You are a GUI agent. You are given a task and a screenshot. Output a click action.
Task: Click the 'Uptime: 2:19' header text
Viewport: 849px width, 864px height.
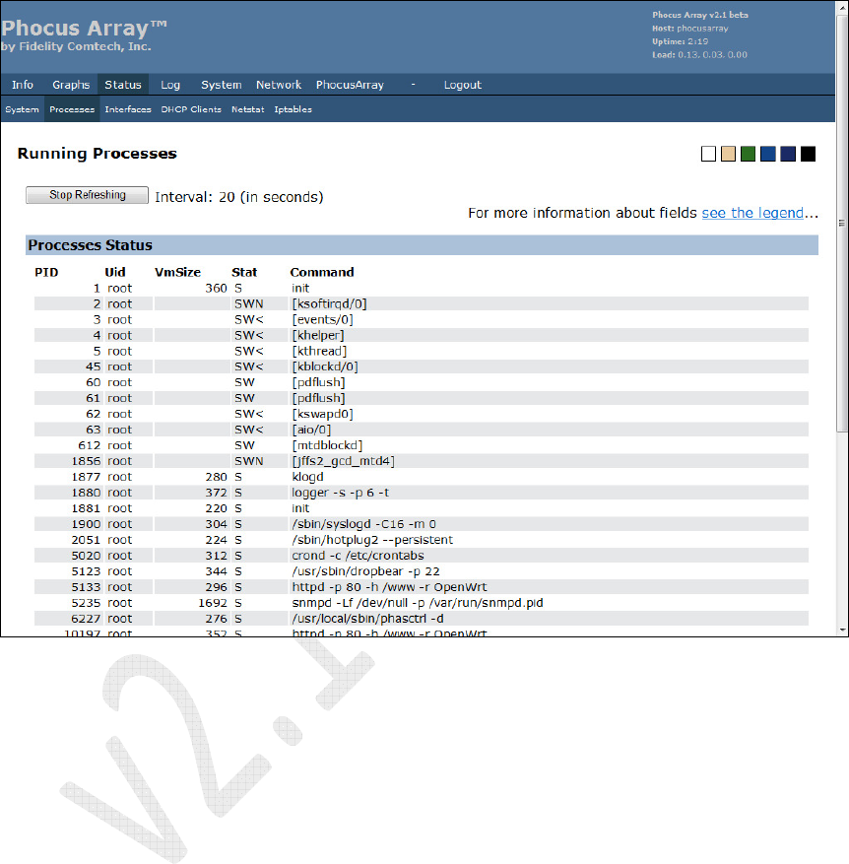coord(681,41)
